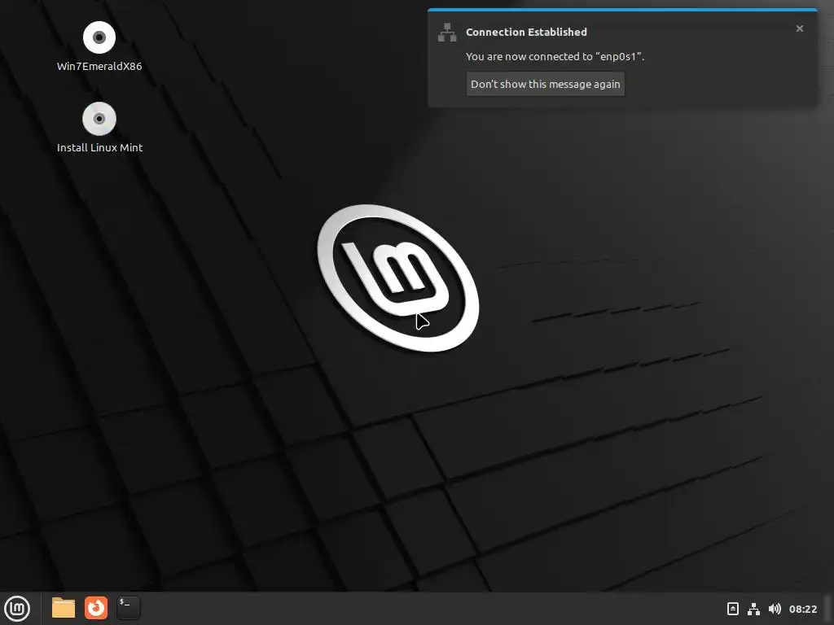This screenshot has width=834, height=625.
Task: Open the Linux Mint start menu
Action: [x=17, y=608]
